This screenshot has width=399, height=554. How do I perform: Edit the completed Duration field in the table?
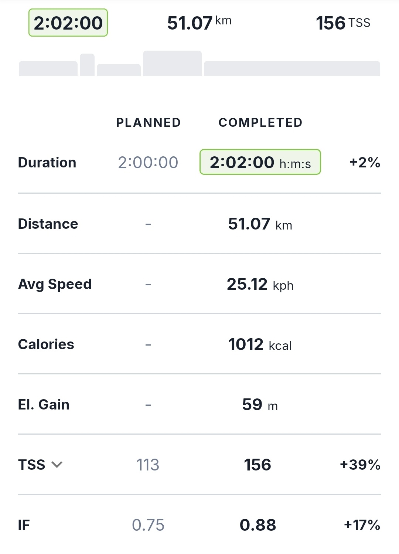[260, 162]
